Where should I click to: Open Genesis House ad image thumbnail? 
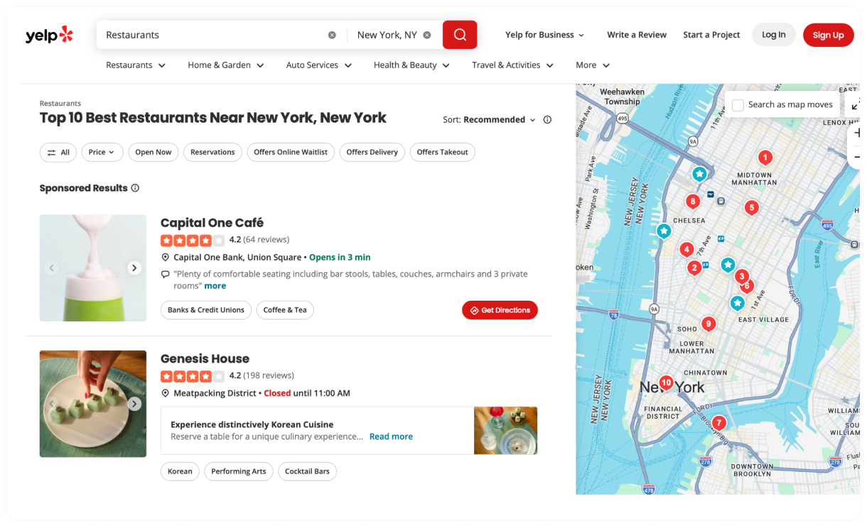pyautogui.click(x=505, y=430)
